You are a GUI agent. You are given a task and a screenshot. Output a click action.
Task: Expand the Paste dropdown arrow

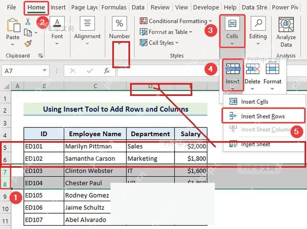(13, 44)
